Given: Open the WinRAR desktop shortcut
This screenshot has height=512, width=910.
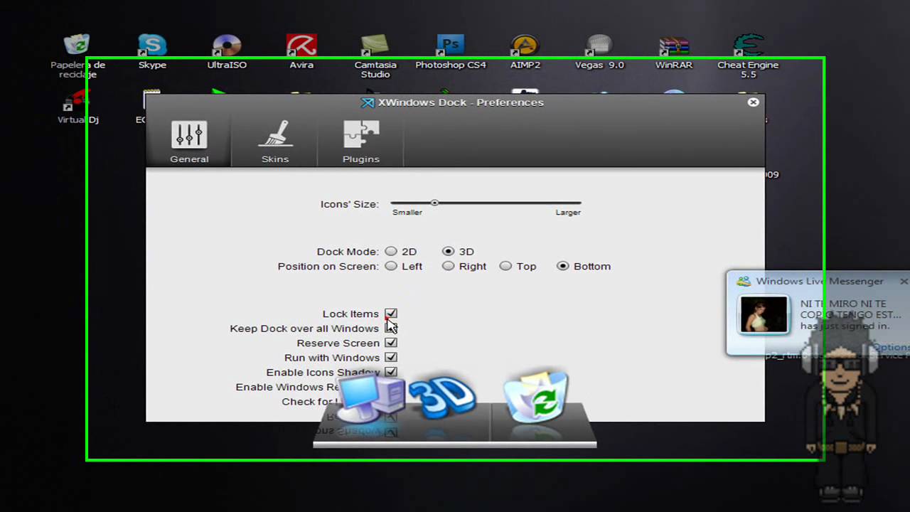Looking at the screenshot, I should pyautogui.click(x=674, y=51).
